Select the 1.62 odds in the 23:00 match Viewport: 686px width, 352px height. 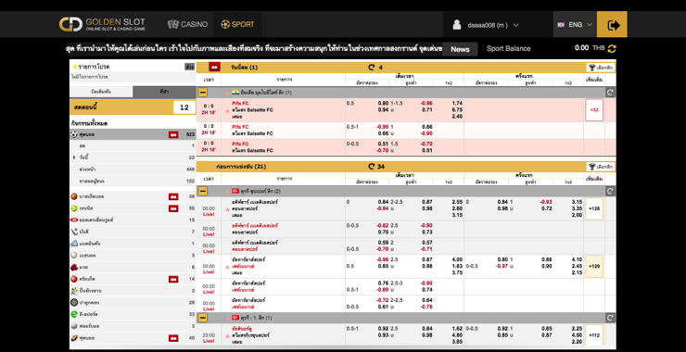point(457,329)
